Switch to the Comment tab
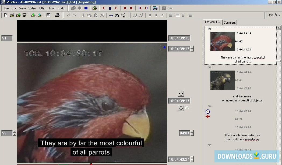The height and width of the screenshot is (165, 282). (230, 23)
